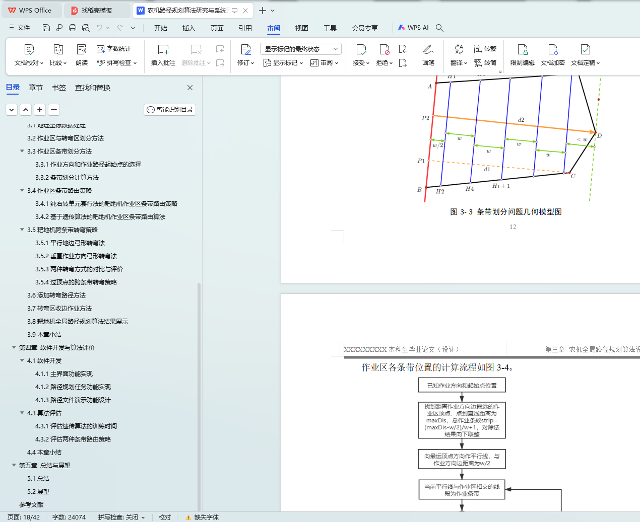Open the 显示标记的最终状态 dropdown
640x522 pixels.
coord(301,49)
